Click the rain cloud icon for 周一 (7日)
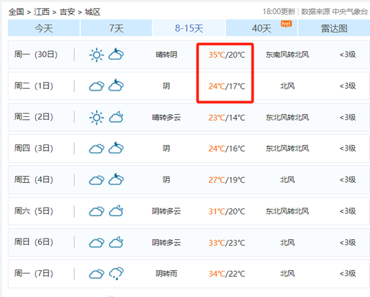370x297 pixels. click(116, 273)
